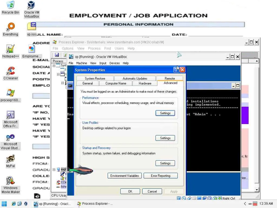277x208 pixels.
Task: Open the Everything search shortcut
Action: coord(11,30)
